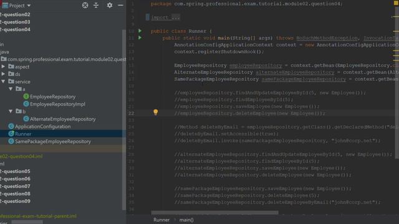Screen dimensions: 399x224
Task: Run class Runner via gutter arrow
Action: pos(140,30)
